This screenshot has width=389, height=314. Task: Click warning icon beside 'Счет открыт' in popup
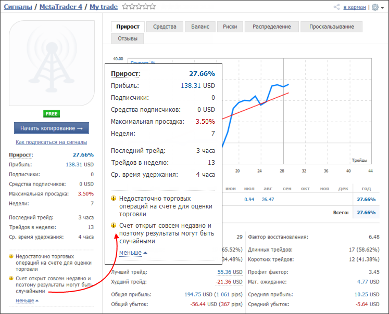[x=114, y=225]
